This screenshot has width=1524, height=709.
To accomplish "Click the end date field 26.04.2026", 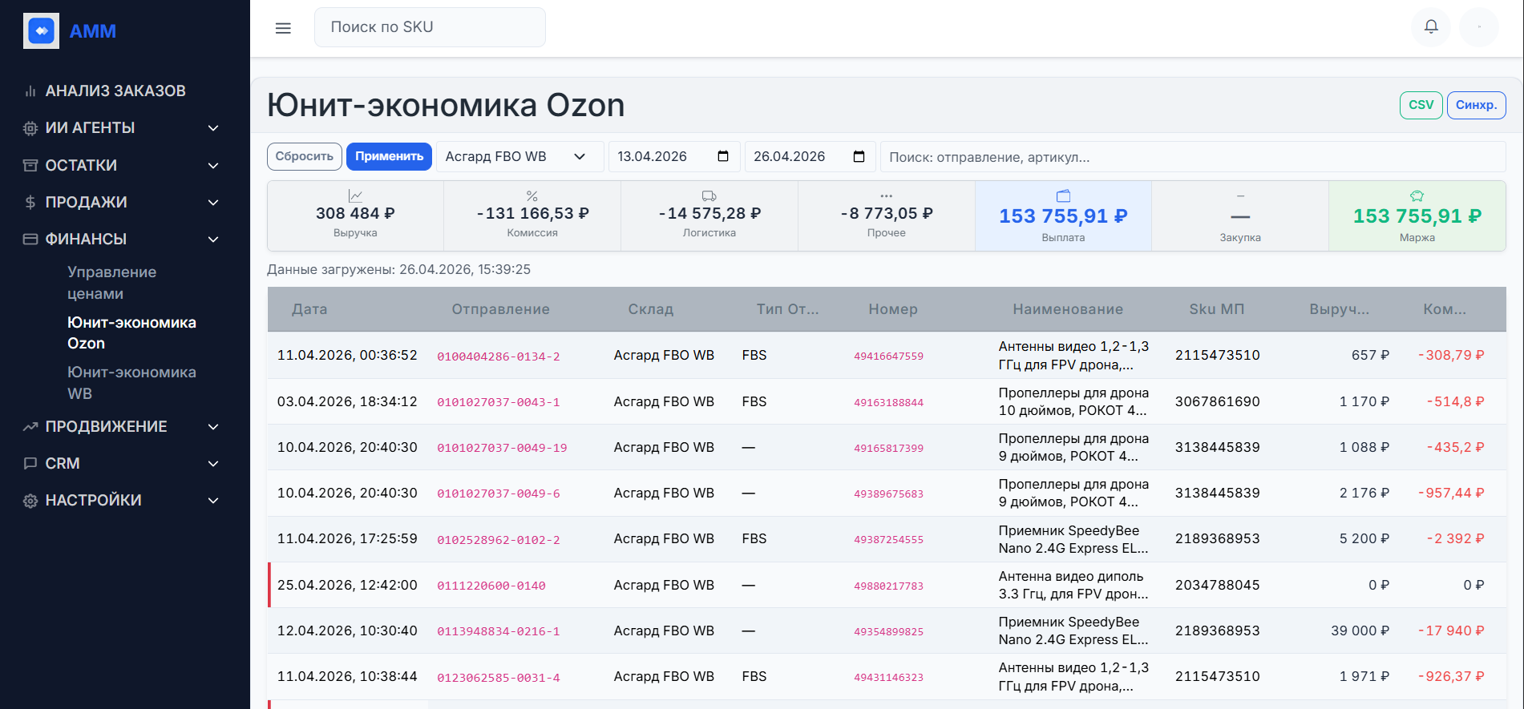I will (810, 157).
